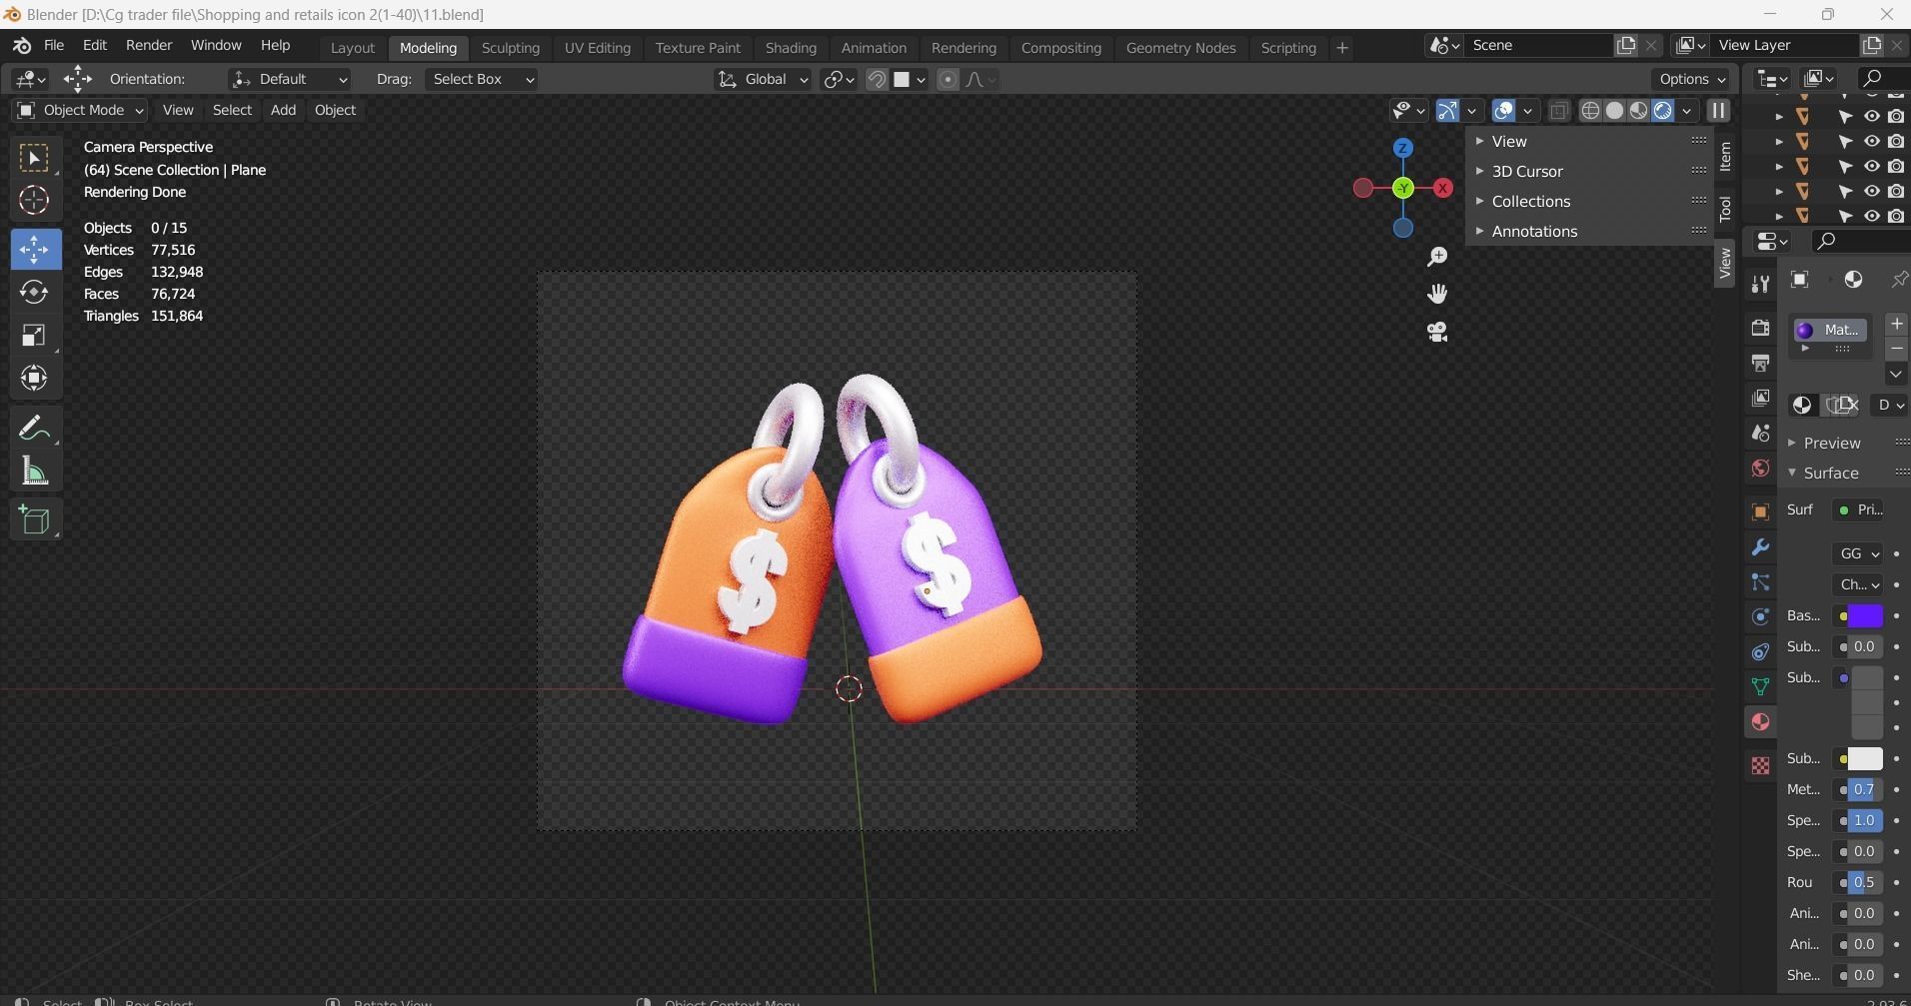The image size is (1911, 1006).
Task: Open the Scene properties tab
Action: [1760, 433]
